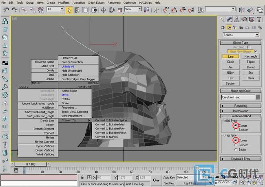This screenshot has width=265, height=187.
Task: Open the Display panel tab icon
Action: tap(252, 20)
